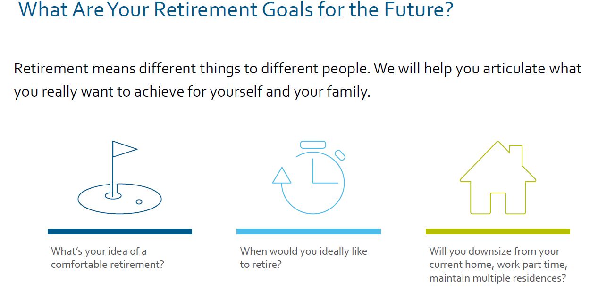Click "When would you ideally like to retire?"
The height and width of the screenshot is (306, 615).
tap(303, 258)
